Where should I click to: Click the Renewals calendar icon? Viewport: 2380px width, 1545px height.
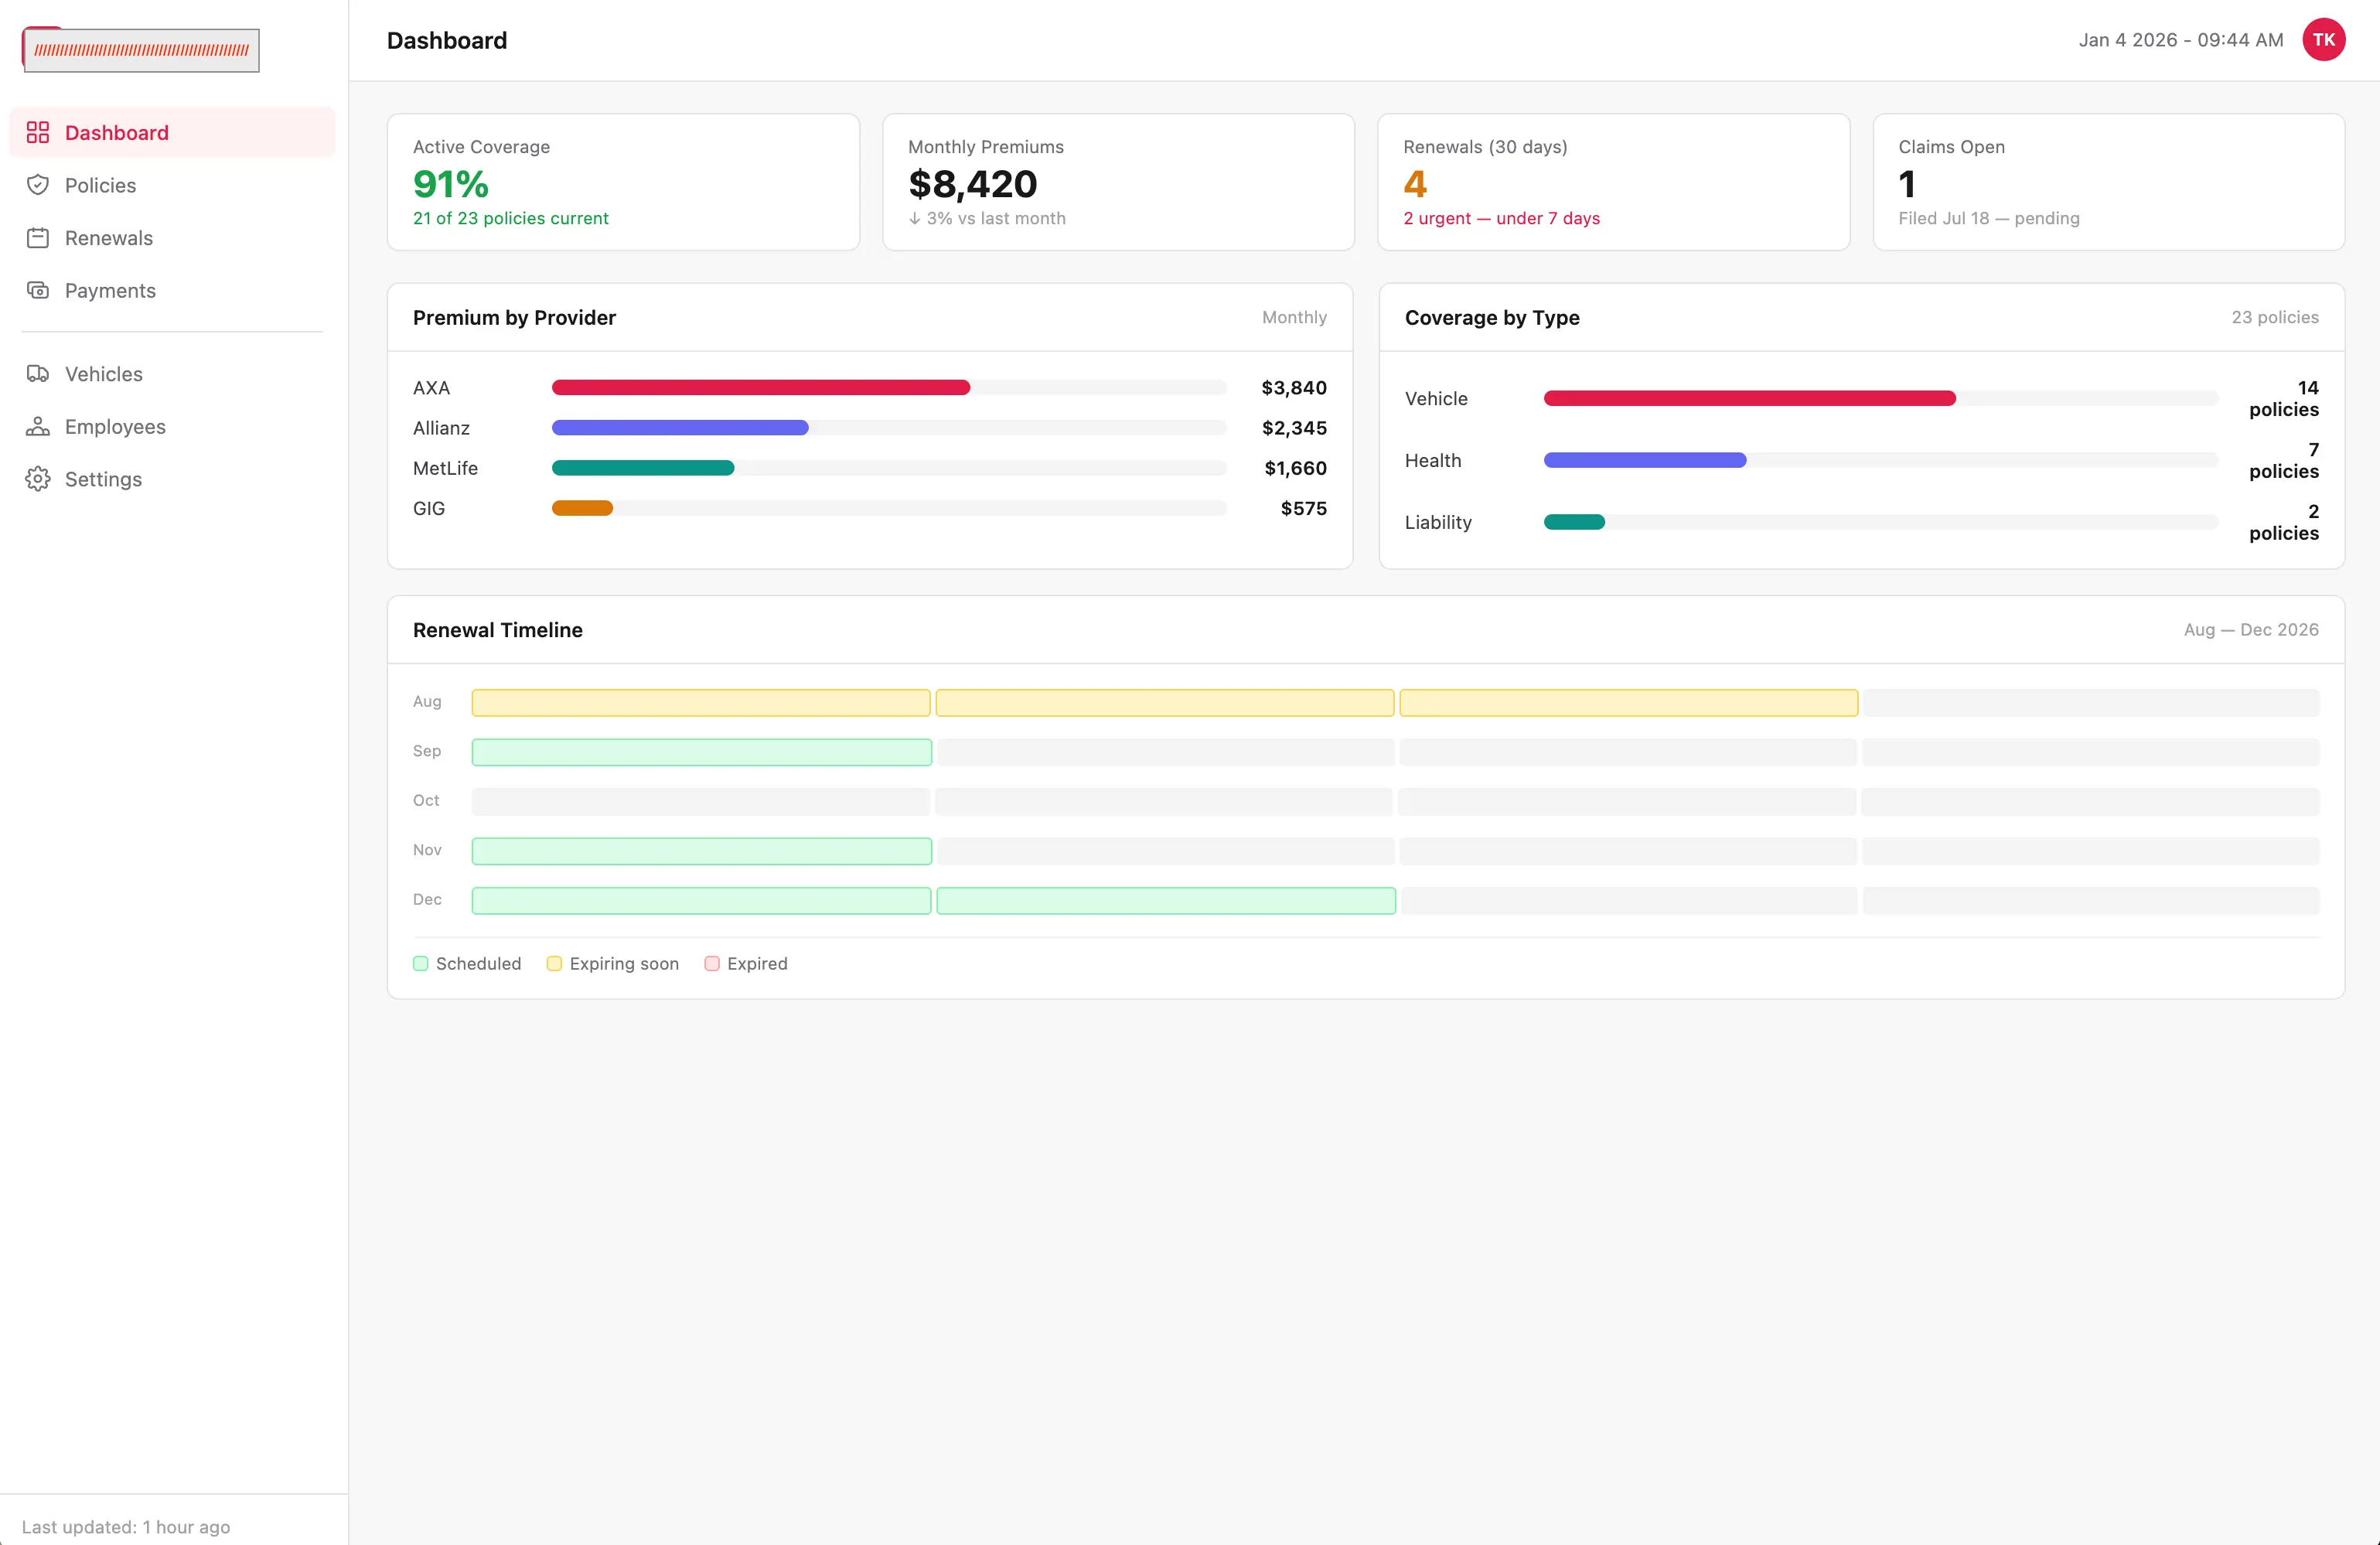pyautogui.click(x=38, y=238)
